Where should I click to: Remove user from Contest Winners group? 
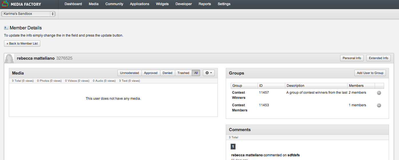point(379,93)
